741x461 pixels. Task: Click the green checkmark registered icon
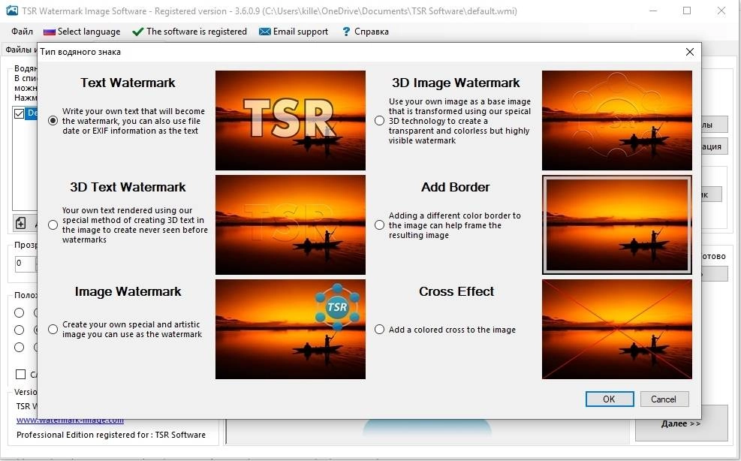tap(138, 32)
